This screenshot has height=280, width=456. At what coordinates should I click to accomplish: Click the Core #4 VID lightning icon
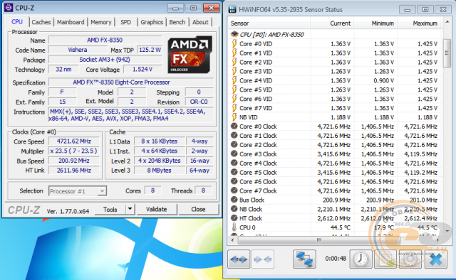coord(234,80)
